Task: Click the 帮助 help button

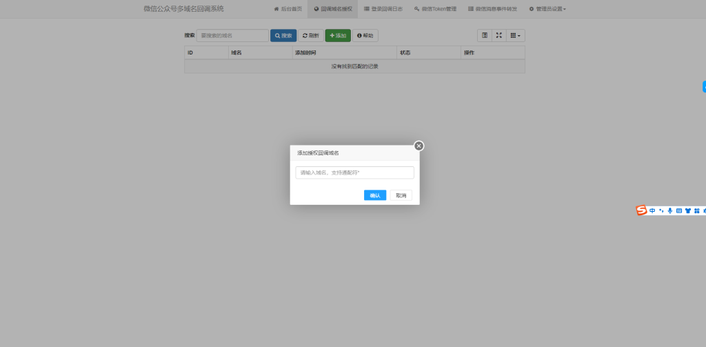Action: [365, 35]
